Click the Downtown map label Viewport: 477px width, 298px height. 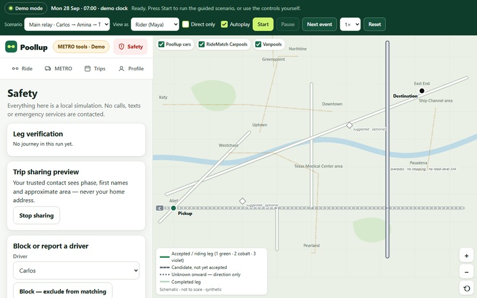[332, 104]
